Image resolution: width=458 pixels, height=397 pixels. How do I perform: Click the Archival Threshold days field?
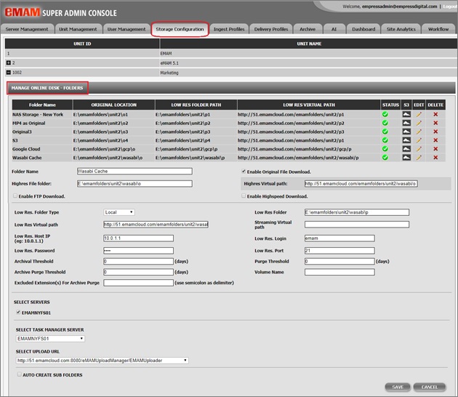click(x=138, y=261)
